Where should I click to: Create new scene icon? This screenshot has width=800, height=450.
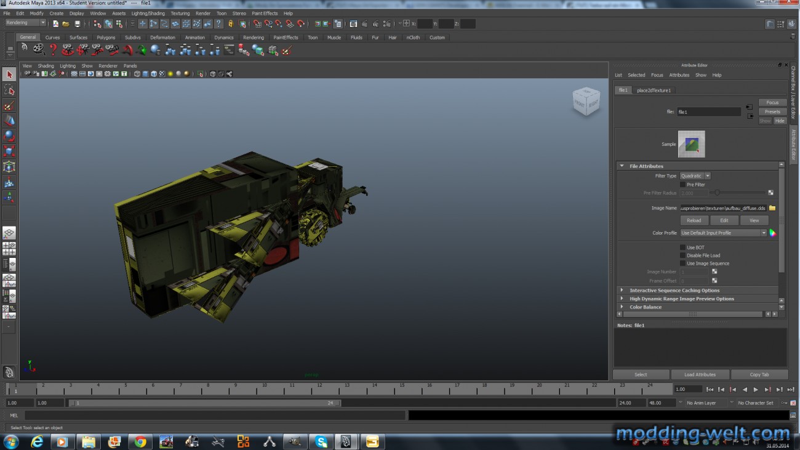(x=55, y=24)
